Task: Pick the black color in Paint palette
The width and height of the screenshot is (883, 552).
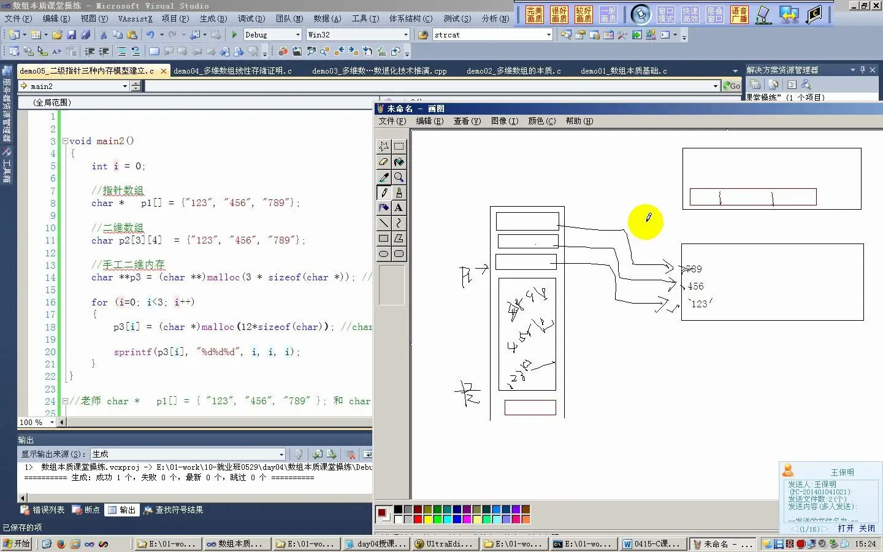Action: pos(398,509)
